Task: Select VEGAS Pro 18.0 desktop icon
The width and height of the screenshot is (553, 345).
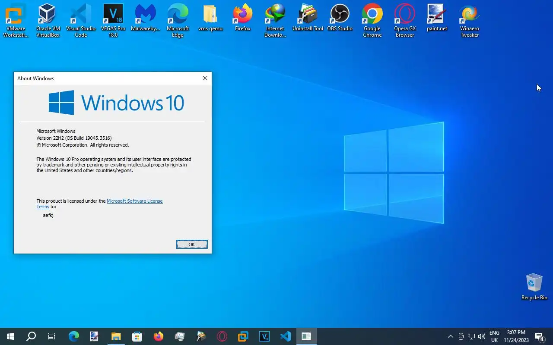Action: coord(113,20)
